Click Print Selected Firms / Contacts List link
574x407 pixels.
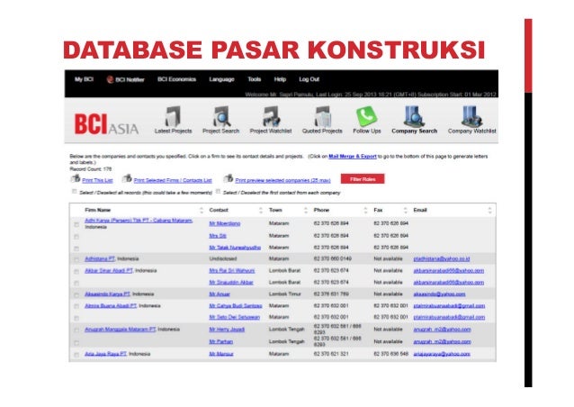point(173,180)
